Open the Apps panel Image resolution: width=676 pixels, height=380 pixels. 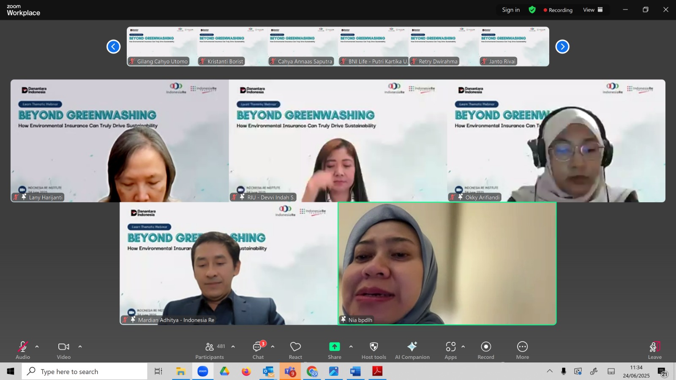tap(451, 350)
